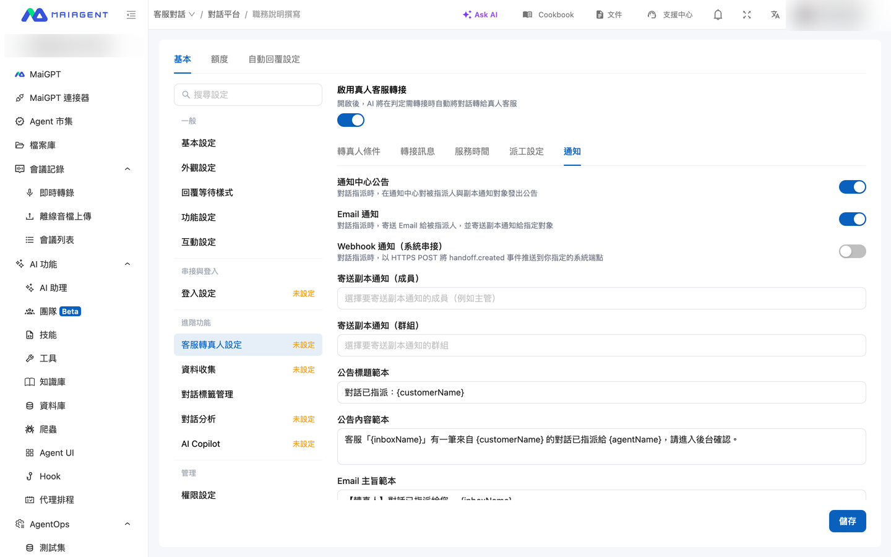Click the 儲存 button
The width and height of the screenshot is (891, 557).
(848, 521)
